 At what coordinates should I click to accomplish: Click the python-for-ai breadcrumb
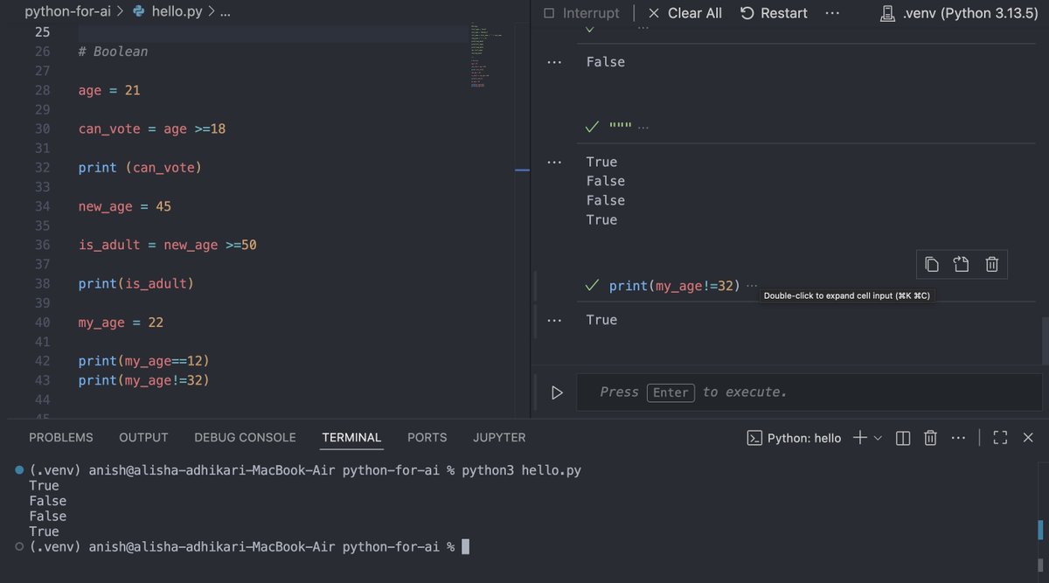pyautogui.click(x=66, y=12)
